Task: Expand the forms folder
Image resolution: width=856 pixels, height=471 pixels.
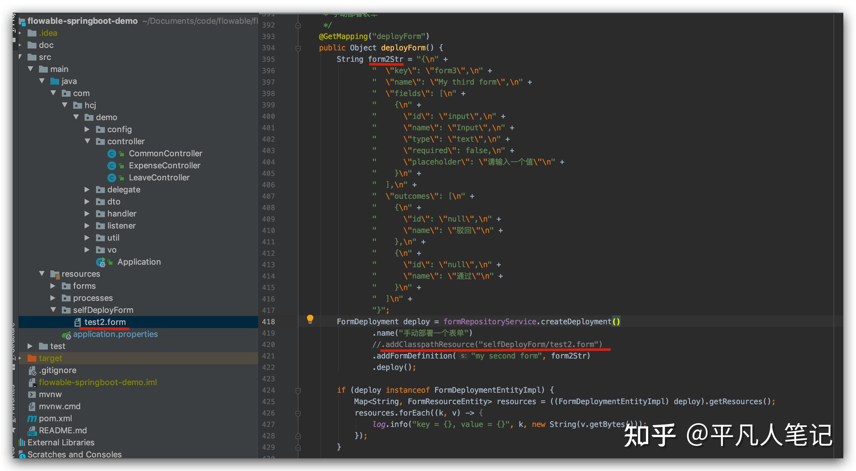Action: coord(53,286)
